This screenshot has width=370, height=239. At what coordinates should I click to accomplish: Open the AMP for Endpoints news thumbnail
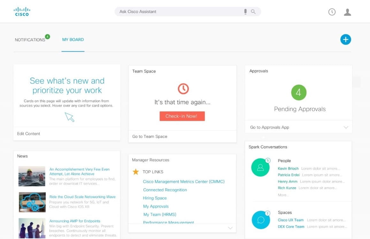pos(32,228)
